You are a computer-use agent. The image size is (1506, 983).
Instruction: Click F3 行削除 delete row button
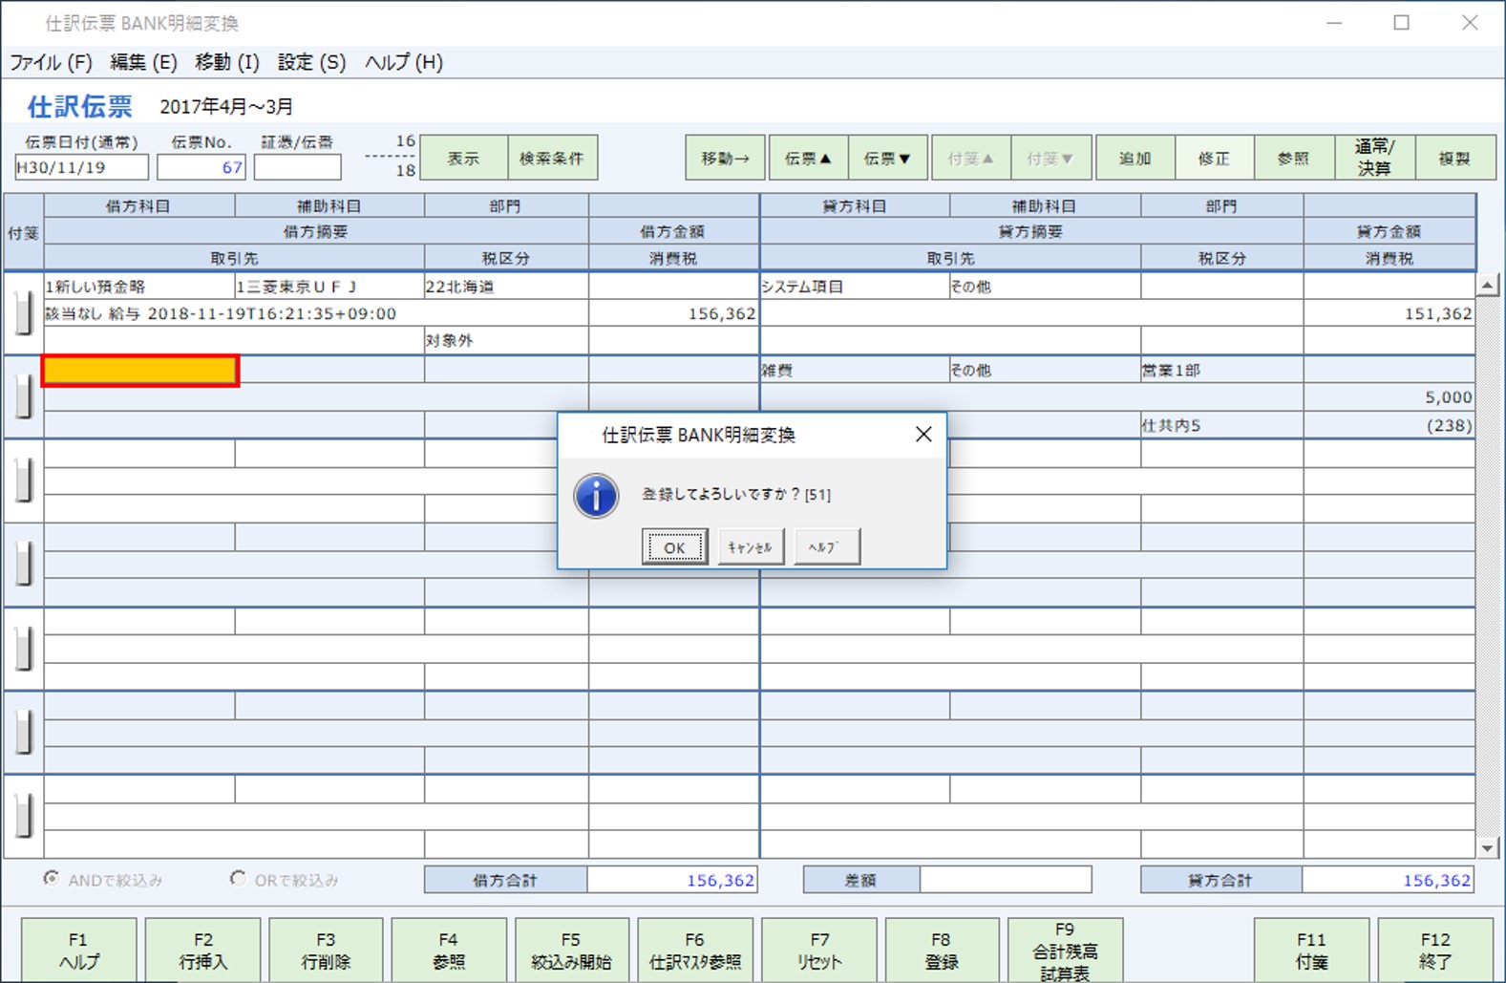[x=326, y=951]
